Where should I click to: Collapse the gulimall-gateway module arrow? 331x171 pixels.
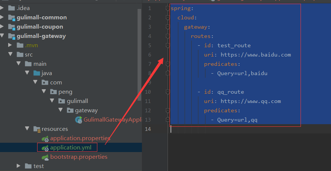click(x=2, y=36)
